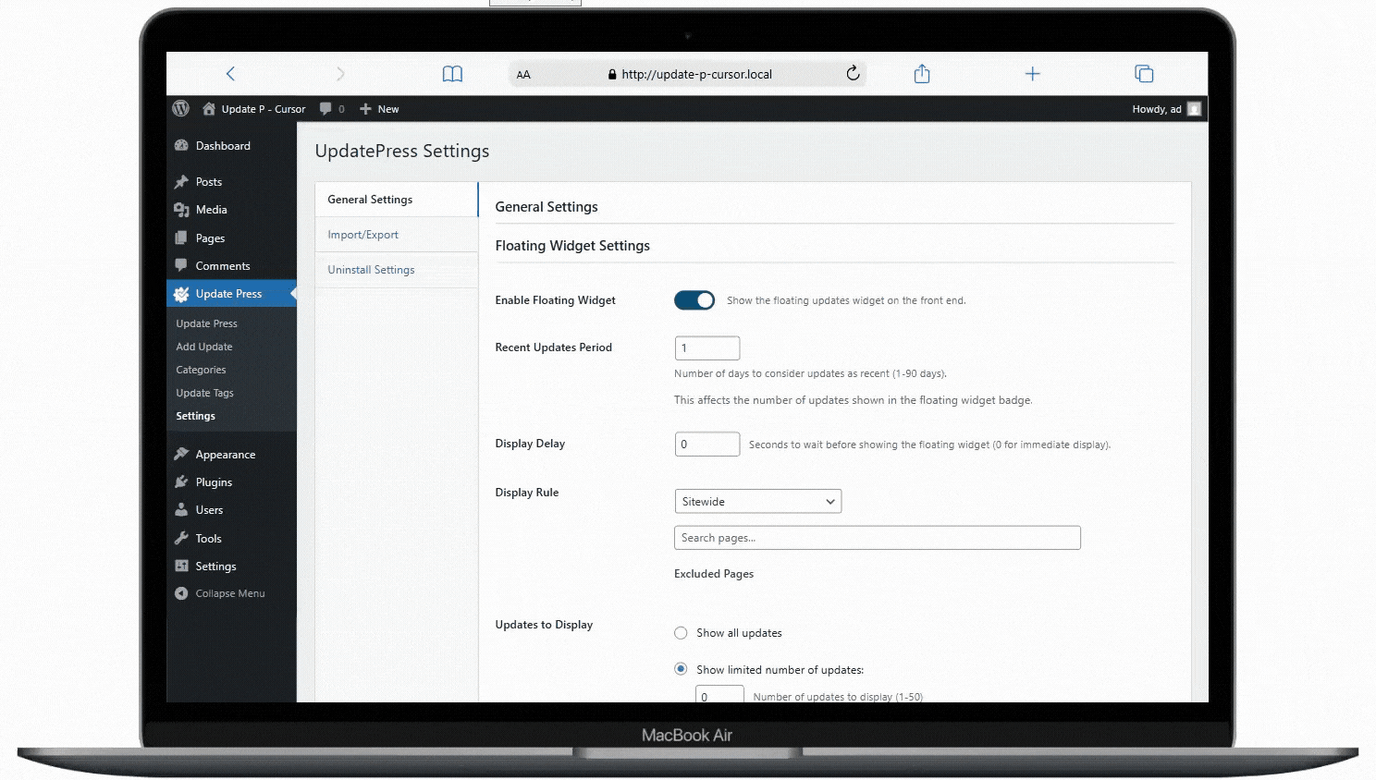Open the Pages menu
The width and height of the screenshot is (1376, 780).
(231, 238)
